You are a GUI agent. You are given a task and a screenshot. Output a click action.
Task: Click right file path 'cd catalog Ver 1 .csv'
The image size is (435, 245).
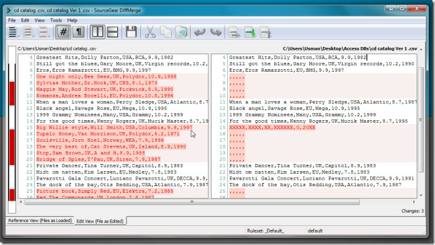(x=350, y=48)
